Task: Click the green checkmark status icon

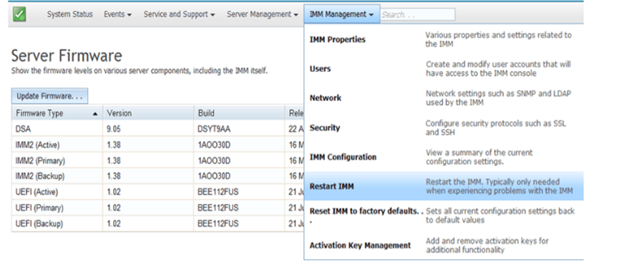Action: [19, 14]
